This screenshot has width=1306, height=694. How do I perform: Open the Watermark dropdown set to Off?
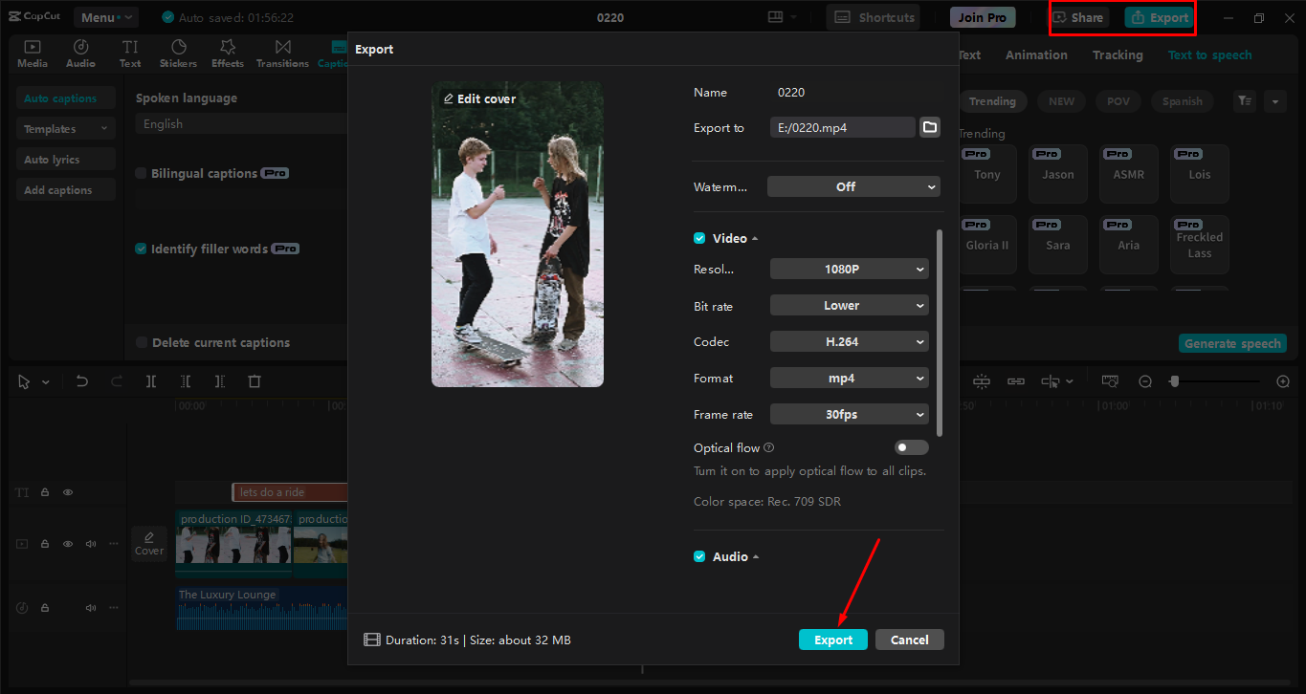click(x=853, y=186)
